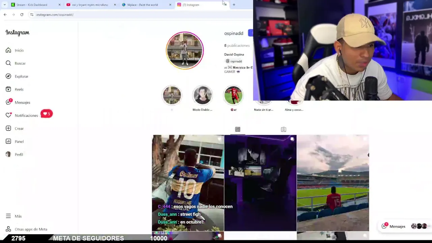Open a new browser tab
Screen dimensions: 432x243
tap(234, 5)
